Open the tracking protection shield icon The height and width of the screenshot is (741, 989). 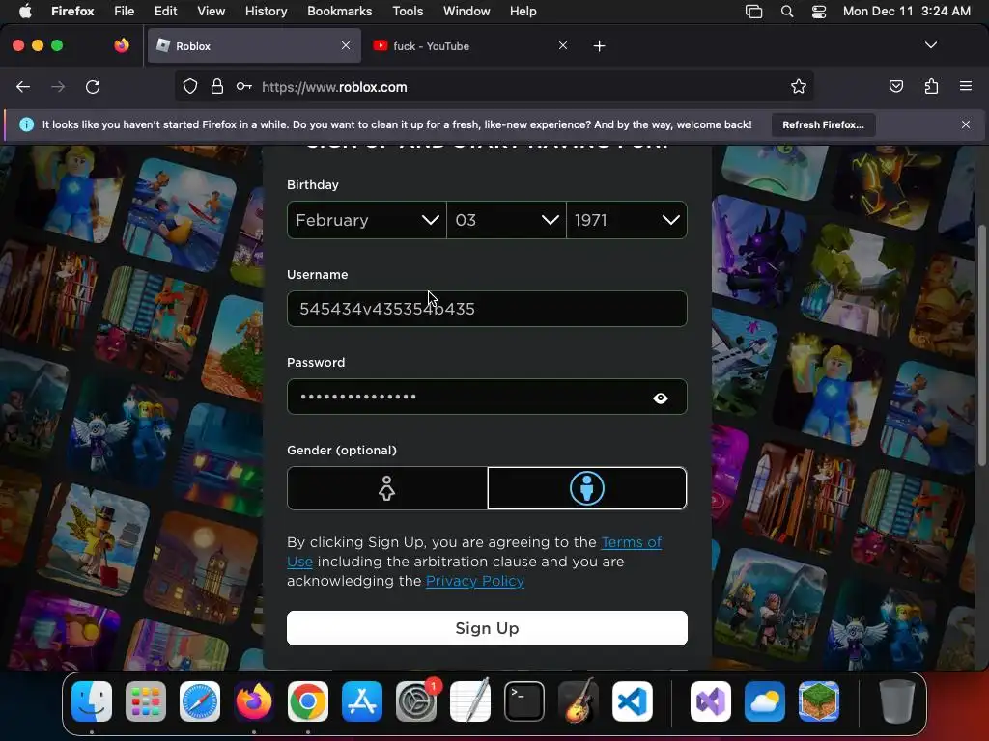point(190,86)
